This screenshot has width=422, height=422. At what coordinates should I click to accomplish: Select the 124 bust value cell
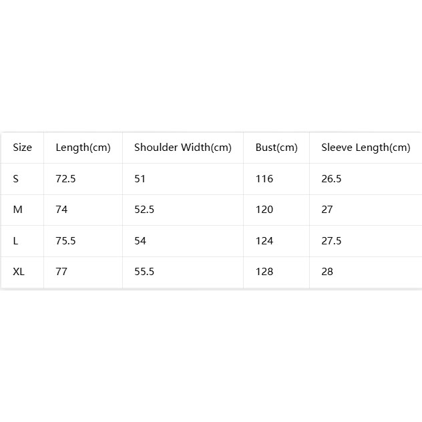[276, 241]
